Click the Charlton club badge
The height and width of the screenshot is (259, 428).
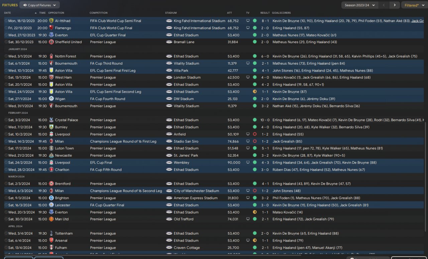click(x=51, y=170)
